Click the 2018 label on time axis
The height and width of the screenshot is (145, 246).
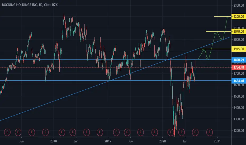point(53,141)
